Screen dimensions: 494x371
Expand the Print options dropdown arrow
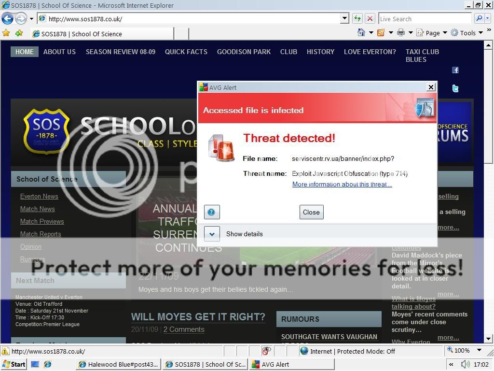click(x=411, y=32)
